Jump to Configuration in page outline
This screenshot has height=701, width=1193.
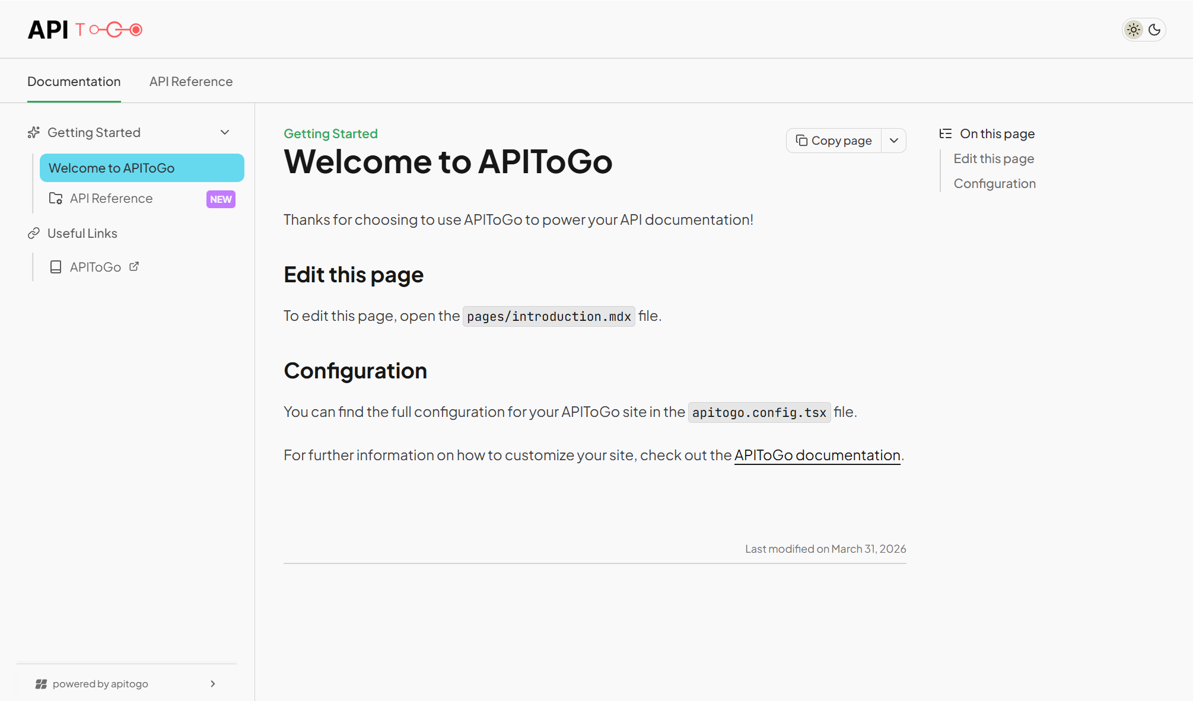pos(994,184)
